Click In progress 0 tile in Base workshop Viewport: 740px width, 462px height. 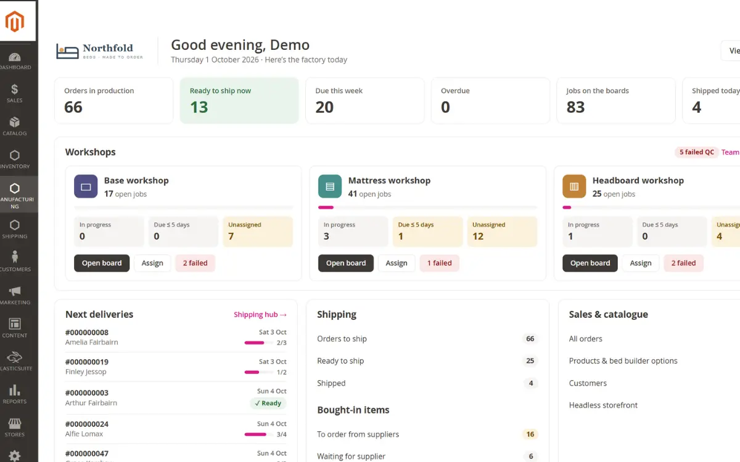point(109,232)
